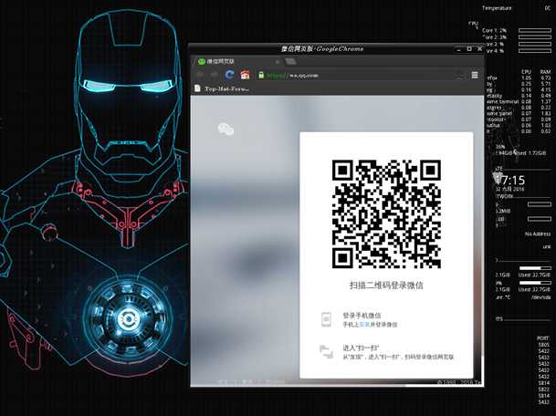Image resolution: width=556 pixels, height=416 pixels.
Task: Bookmark this page with the star icon
Action: tap(460, 75)
